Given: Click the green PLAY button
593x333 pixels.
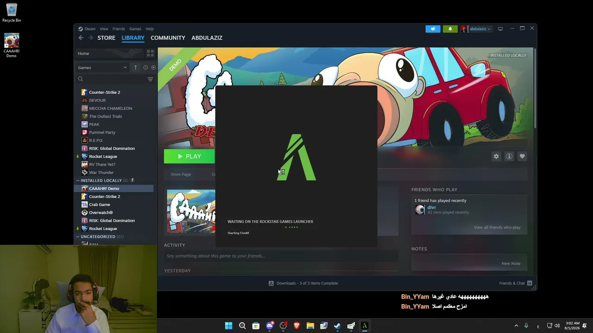Looking at the screenshot, I should (189, 156).
